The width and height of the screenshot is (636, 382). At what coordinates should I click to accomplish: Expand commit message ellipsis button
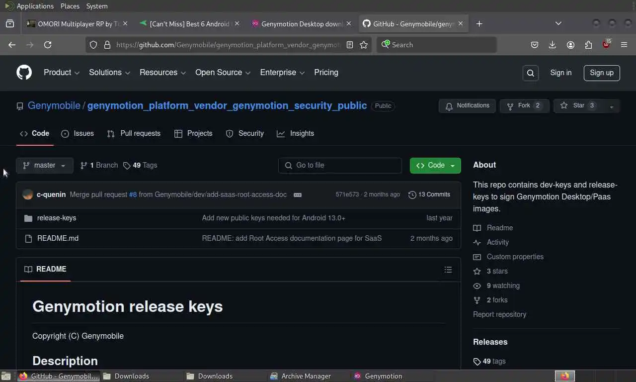click(x=298, y=195)
